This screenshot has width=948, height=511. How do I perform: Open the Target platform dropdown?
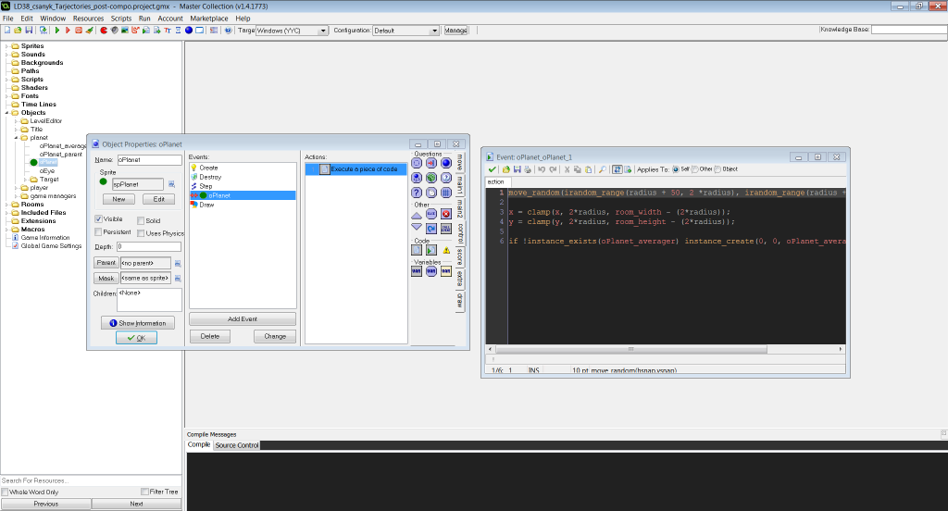tap(323, 31)
